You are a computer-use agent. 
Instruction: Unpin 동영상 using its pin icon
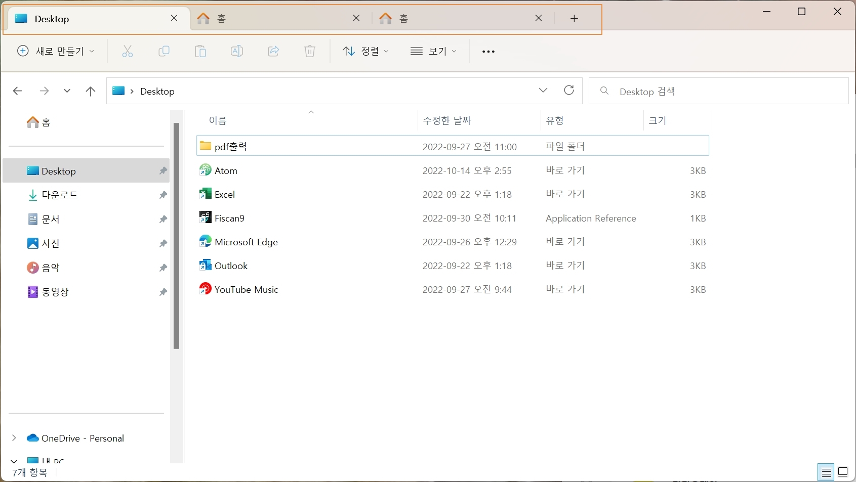163,292
